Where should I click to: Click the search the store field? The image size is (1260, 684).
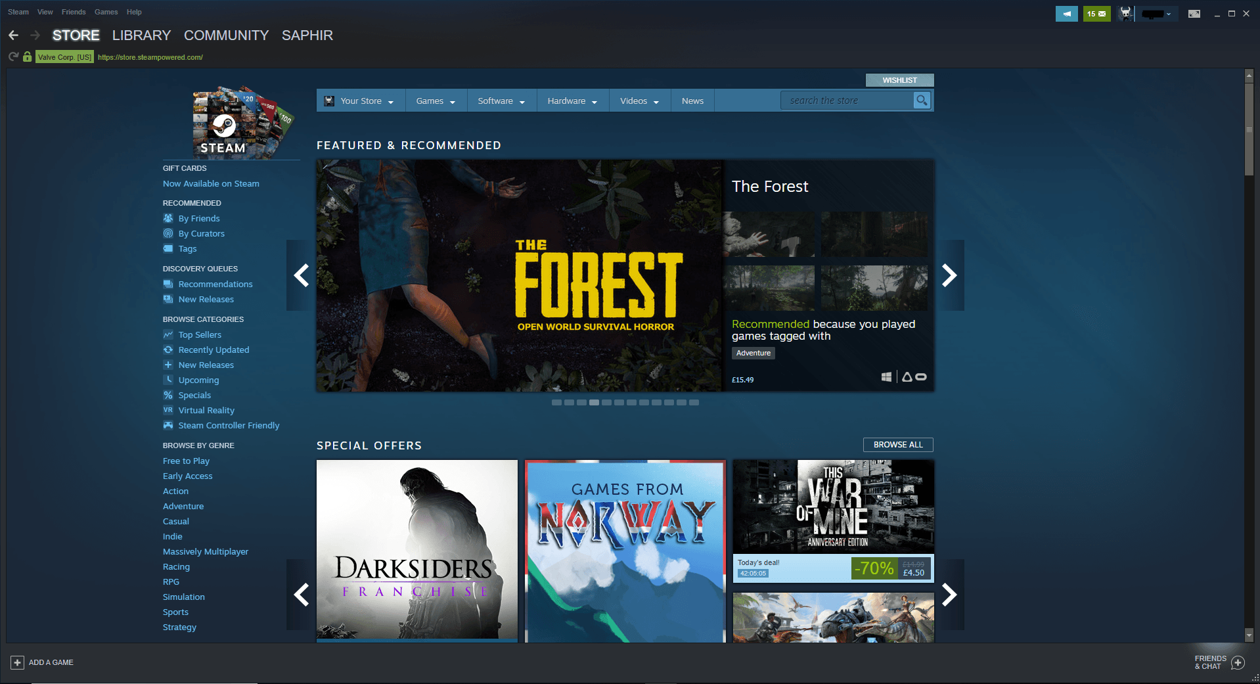[x=847, y=101]
